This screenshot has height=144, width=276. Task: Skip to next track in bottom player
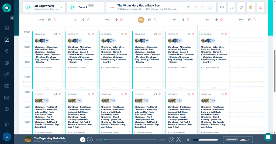coord(90,140)
